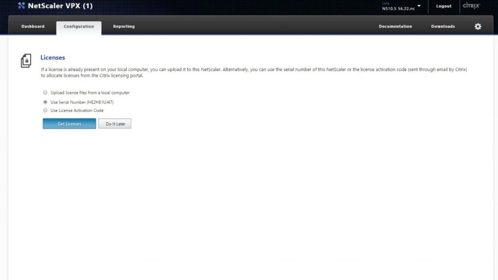Switch to the Dashboard tab
Image resolution: width=498 pixels, height=280 pixels.
(33, 26)
